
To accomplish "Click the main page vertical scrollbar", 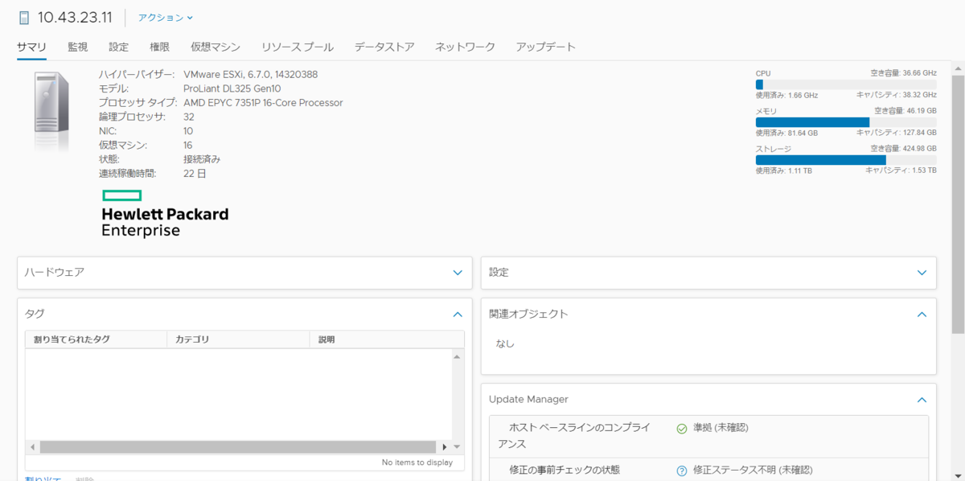I will (x=958, y=204).
